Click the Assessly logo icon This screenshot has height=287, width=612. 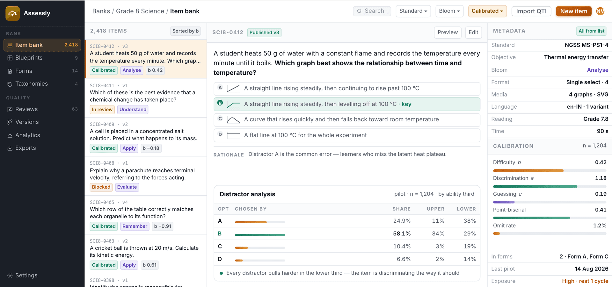coord(13,13)
